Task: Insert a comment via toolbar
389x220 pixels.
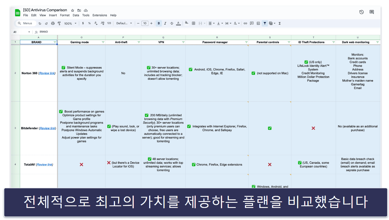Action: coord(252,24)
